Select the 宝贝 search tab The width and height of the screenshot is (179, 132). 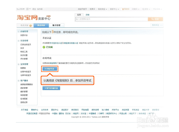pos(79,15)
